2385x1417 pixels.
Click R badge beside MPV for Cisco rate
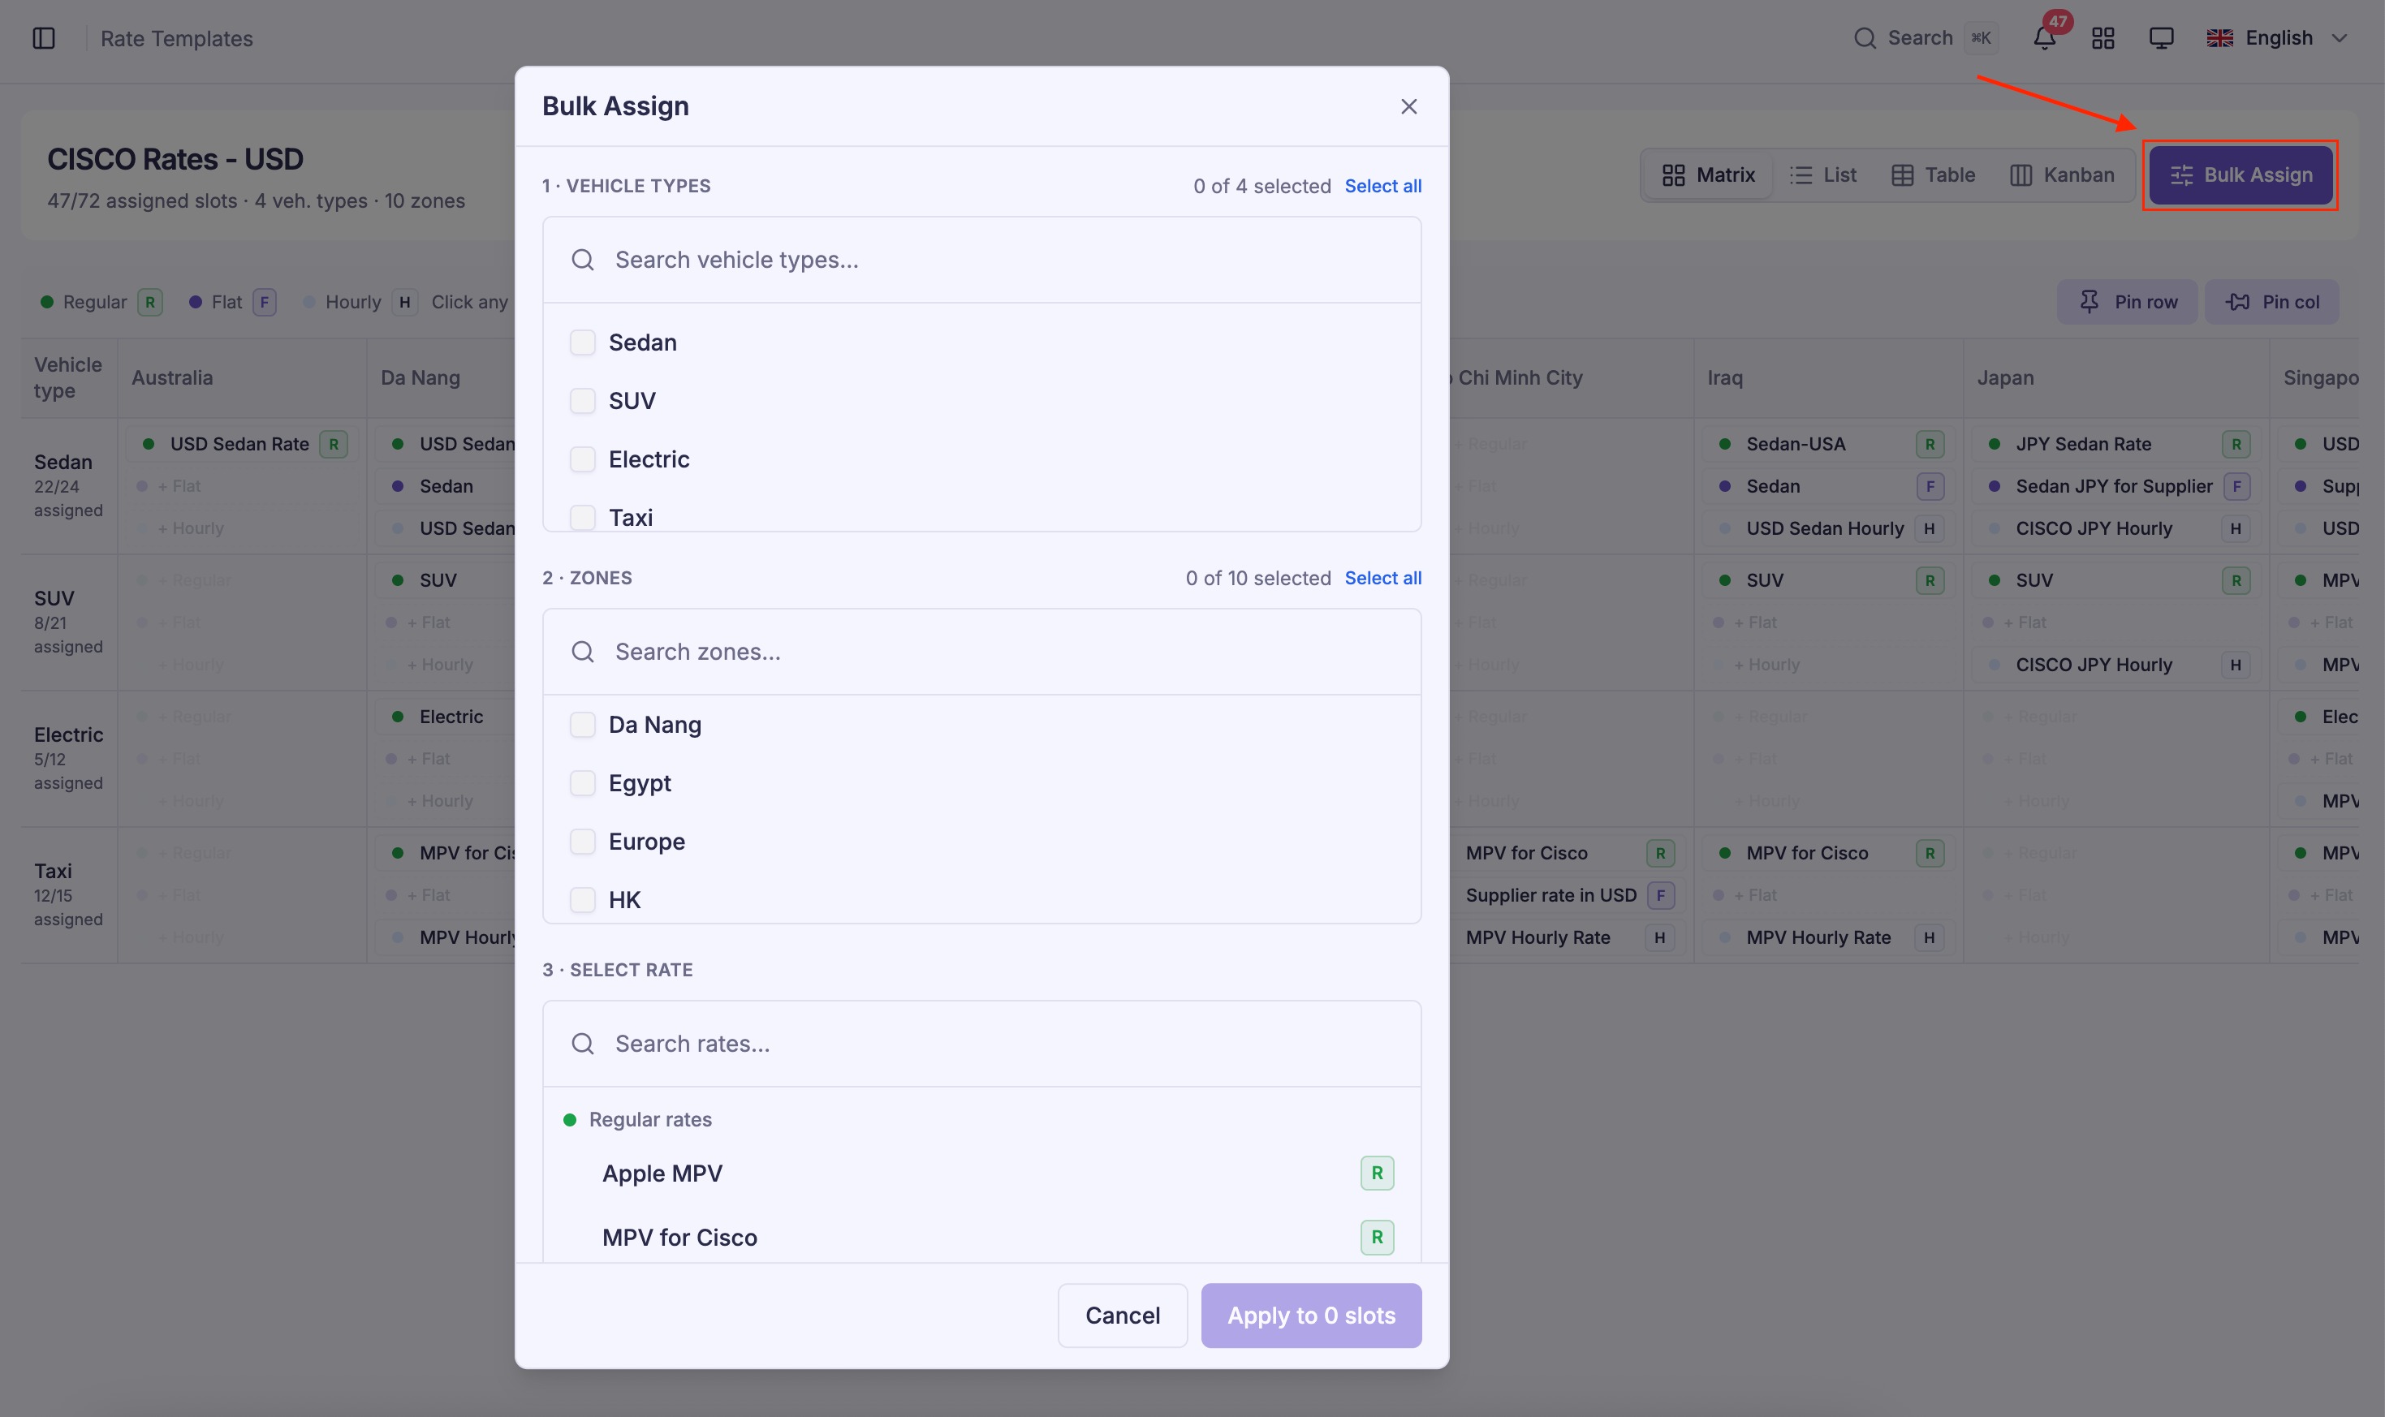(x=1376, y=1237)
